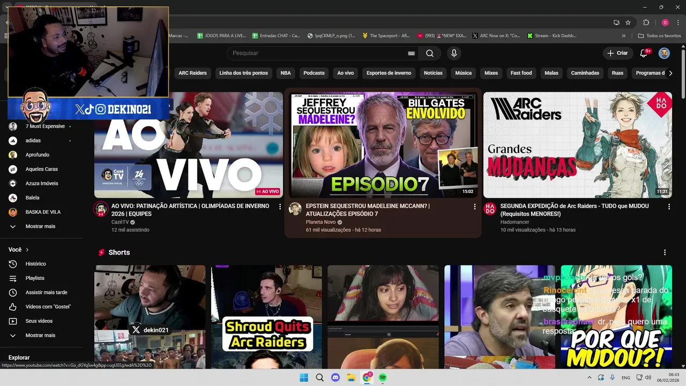Expand the Você section chevron
This screenshot has width=686, height=386.
click(27, 250)
